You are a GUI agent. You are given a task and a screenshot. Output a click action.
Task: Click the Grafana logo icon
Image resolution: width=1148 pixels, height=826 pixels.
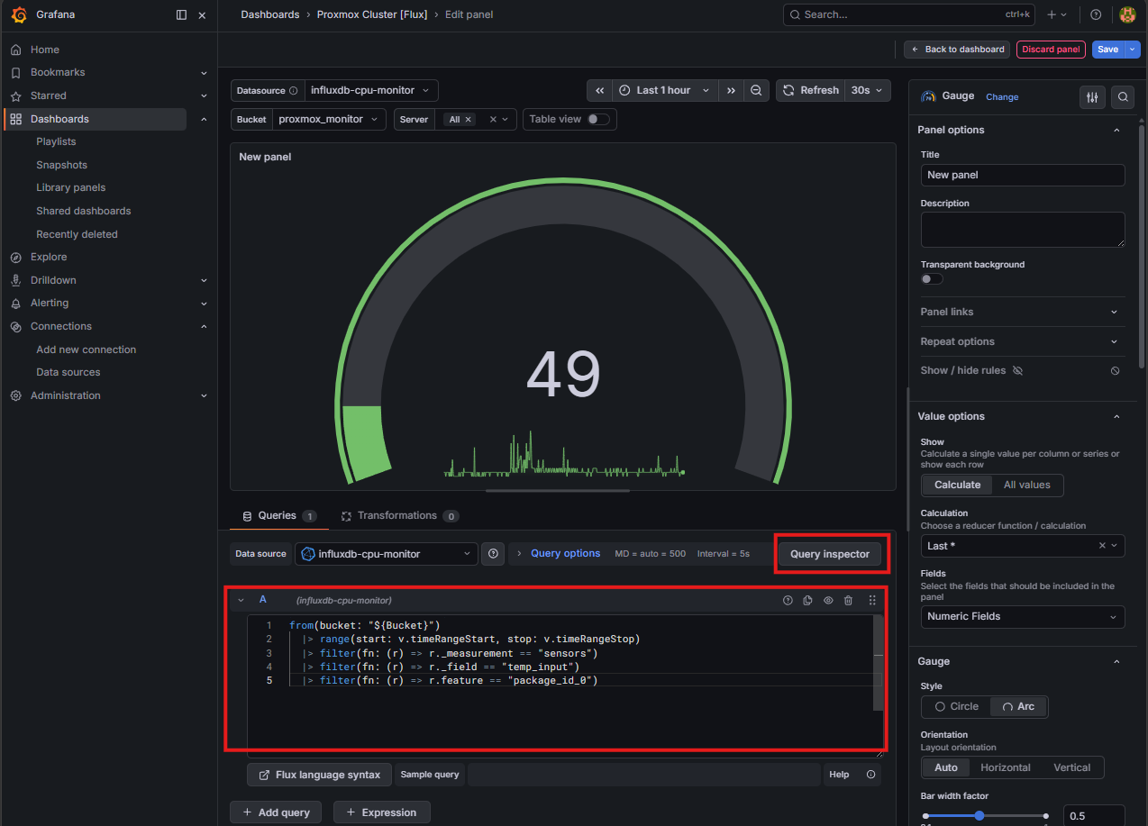(19, 14)
